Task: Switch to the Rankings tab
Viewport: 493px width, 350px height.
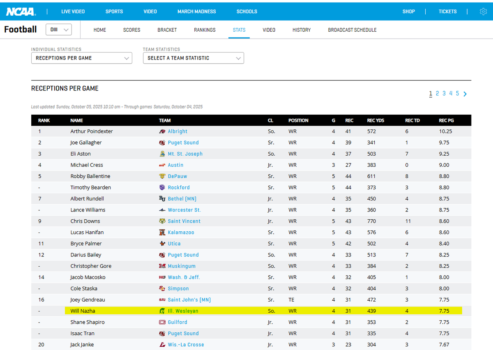Action: [205, 30]
